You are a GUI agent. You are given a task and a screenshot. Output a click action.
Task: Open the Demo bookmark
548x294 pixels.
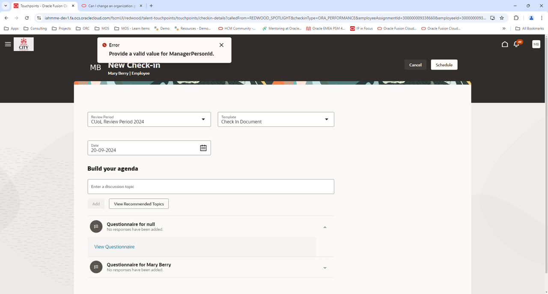point(162,29)
